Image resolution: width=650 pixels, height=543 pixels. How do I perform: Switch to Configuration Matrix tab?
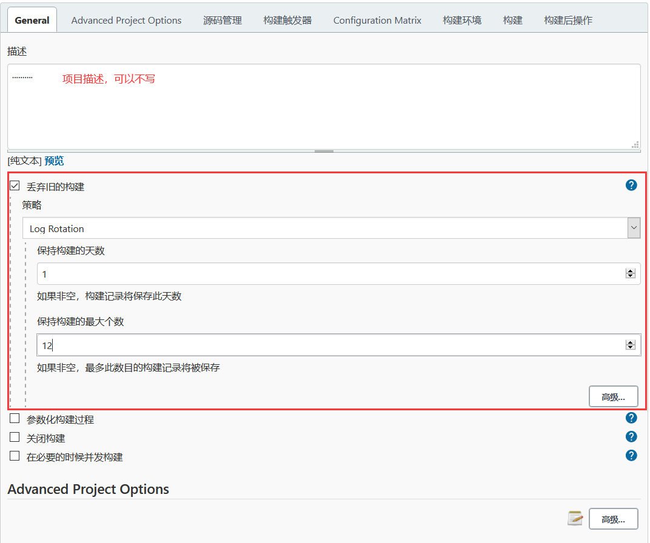point(377,20)
